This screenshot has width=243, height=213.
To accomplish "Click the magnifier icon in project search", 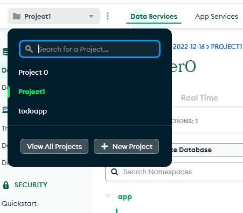I will pyautogui.click(x=29, y=49).
